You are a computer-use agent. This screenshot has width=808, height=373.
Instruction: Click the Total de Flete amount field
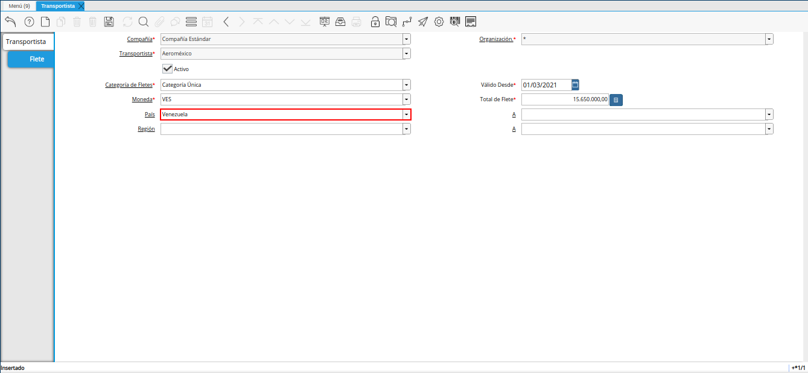[x=565, y=99]
